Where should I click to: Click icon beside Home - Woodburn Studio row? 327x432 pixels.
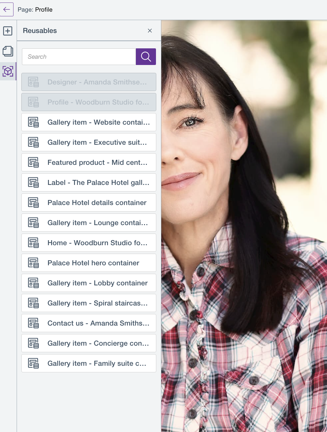(34, 243)
